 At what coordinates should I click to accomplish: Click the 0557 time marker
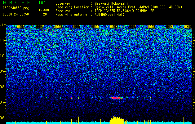[132, 27]
